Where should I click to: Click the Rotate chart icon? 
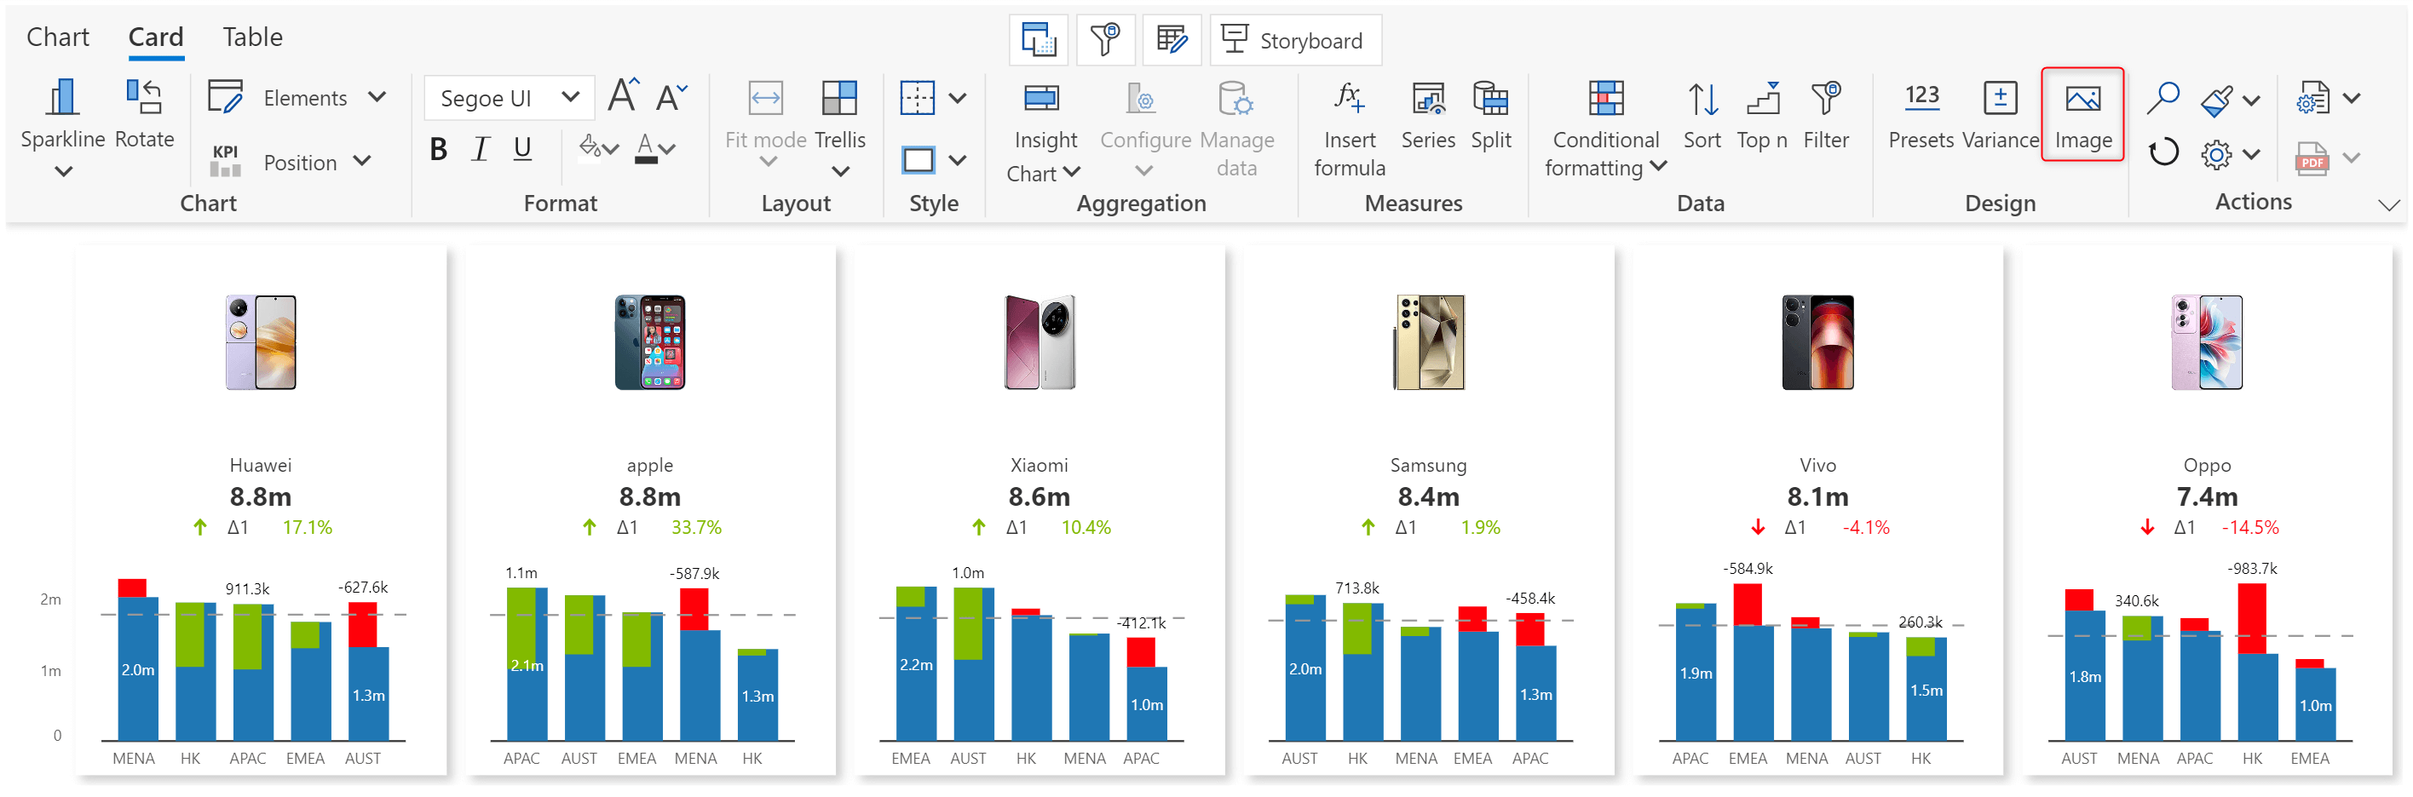coord(144,98)
